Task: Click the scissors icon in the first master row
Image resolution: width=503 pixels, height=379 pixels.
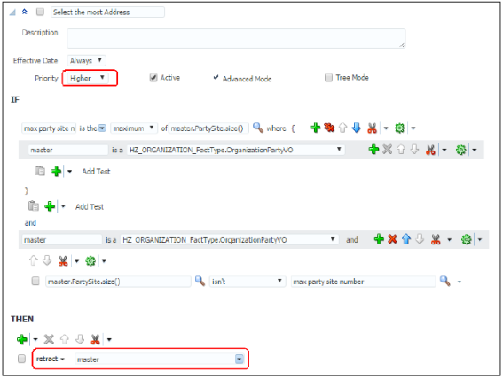Action: point(430,150)
